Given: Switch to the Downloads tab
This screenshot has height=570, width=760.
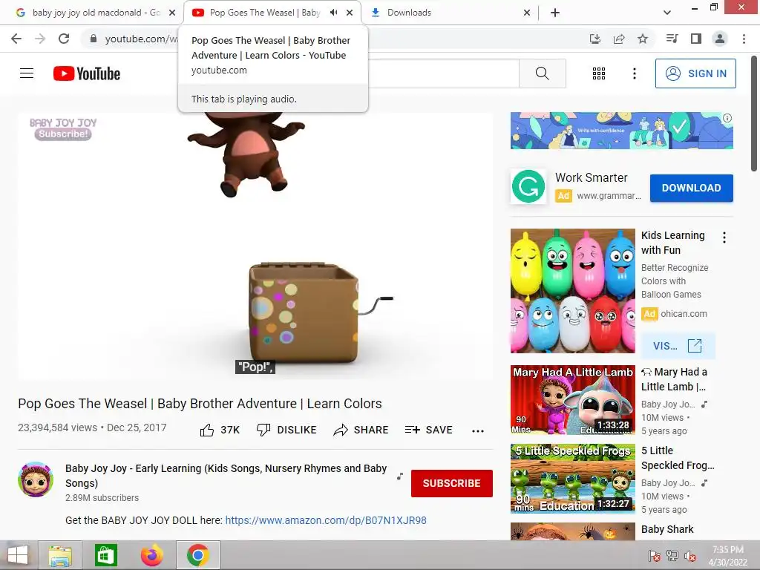Looking at the screenshot, I should click(x=450, y=13).
